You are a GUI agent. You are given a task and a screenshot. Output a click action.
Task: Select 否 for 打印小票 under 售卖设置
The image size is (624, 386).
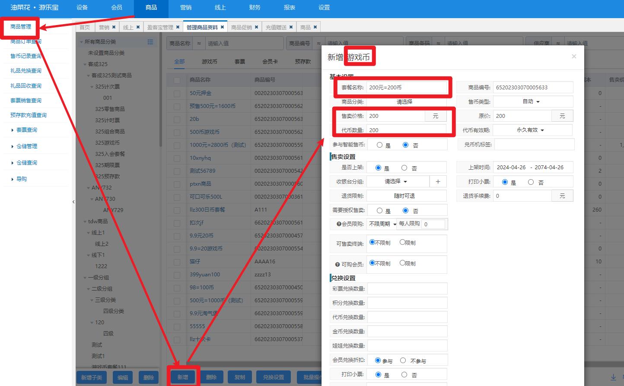pos(531,182)
